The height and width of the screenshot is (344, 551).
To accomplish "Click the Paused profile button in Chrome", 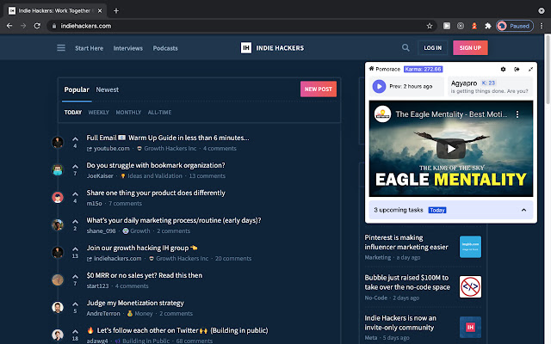I will click(515, 26).
